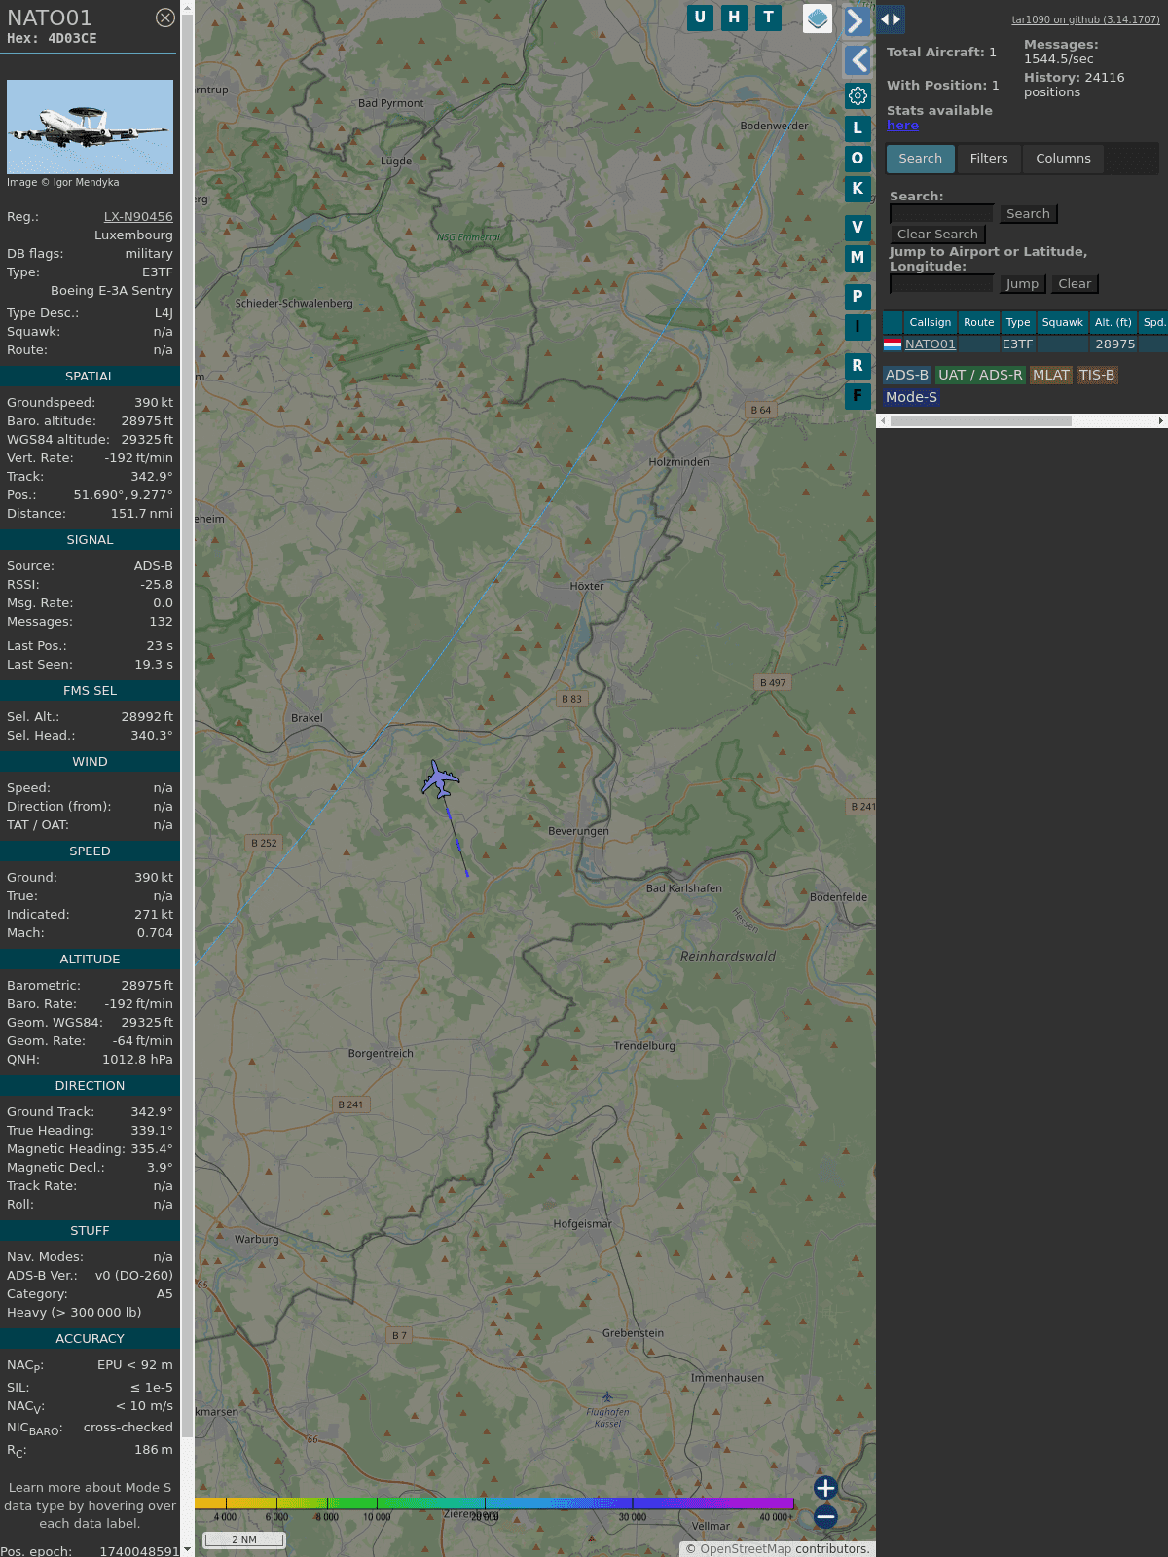Viewport: 1168px width, 1557px height.
Task: Click the Clear Search button
Action: pos(937,235)
